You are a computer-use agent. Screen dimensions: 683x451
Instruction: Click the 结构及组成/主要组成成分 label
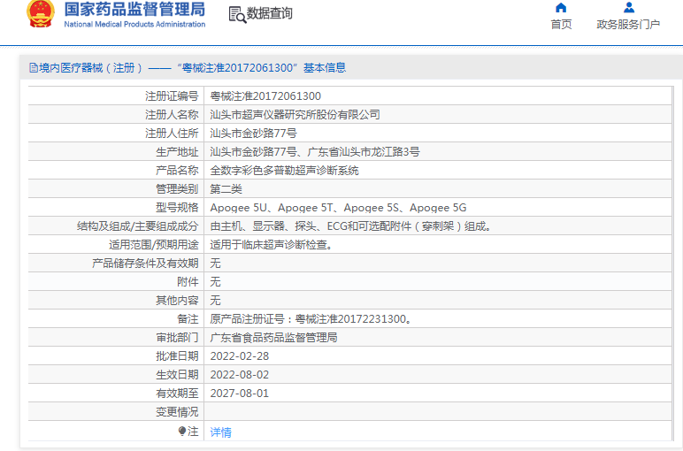click(138, 226)
